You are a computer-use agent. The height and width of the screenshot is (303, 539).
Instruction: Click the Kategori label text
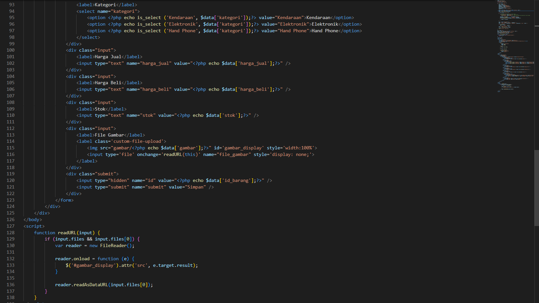pos(105,5)
